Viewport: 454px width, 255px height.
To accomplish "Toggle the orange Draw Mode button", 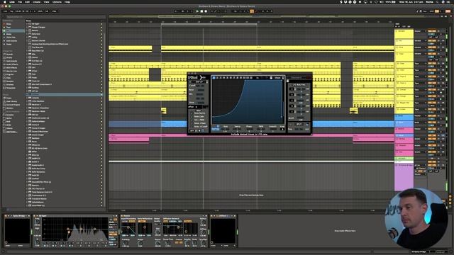I will (252, 11).
